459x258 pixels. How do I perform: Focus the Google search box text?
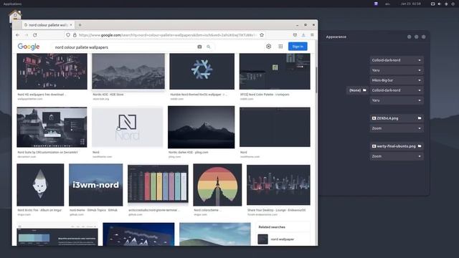pyautogui.click(x=81, y=47)
